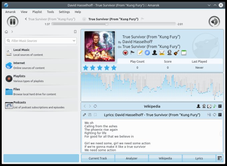The image size is (227, 166).
Task: Open the Podcasts category
Action: tap(41, 105)
